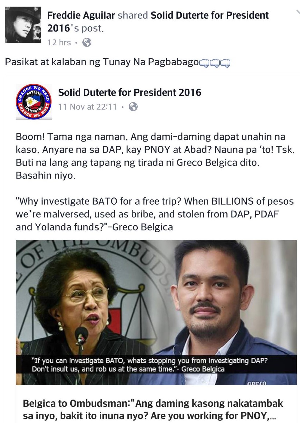Viewport: 300px width, 423px height.
Task: Click the shared post's Solid Duterte for President 2016 title
Action: click(x=130, y=93)
